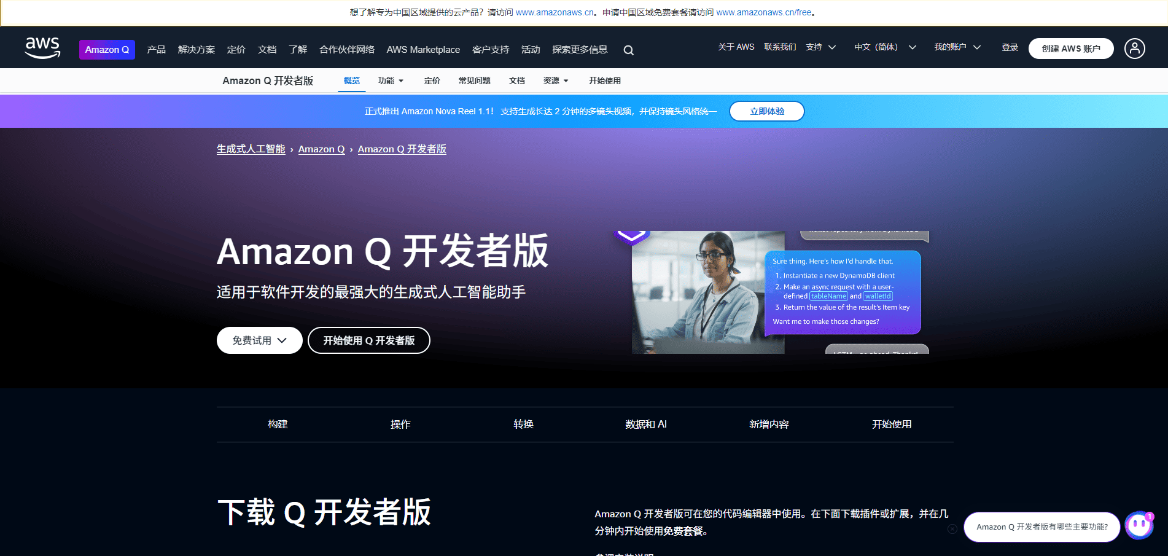1168x556 pixels.
Task: Open the top navigation 文档 menu
Action: point(267,50)
